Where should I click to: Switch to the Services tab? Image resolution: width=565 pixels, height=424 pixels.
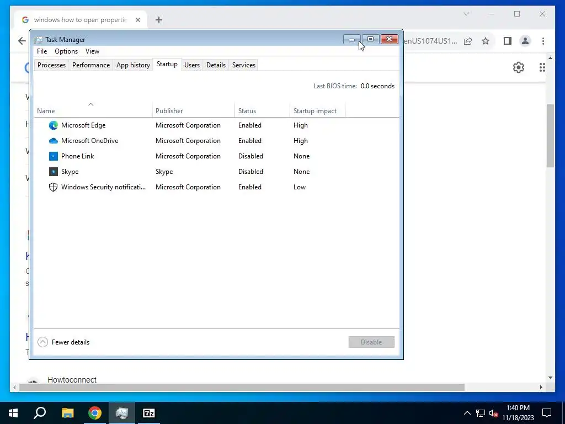coord(244,65)
